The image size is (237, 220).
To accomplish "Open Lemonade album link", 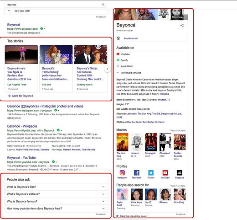I will 131,113.
